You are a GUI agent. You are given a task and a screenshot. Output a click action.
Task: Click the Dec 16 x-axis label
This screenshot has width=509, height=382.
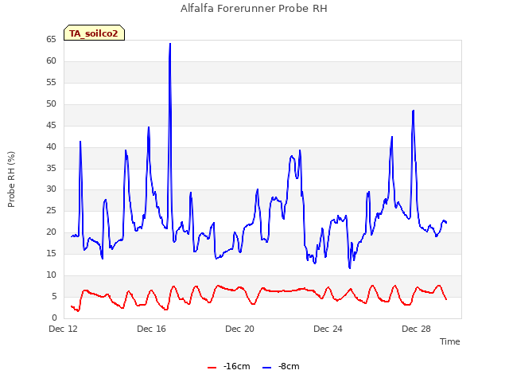[151, 329]
